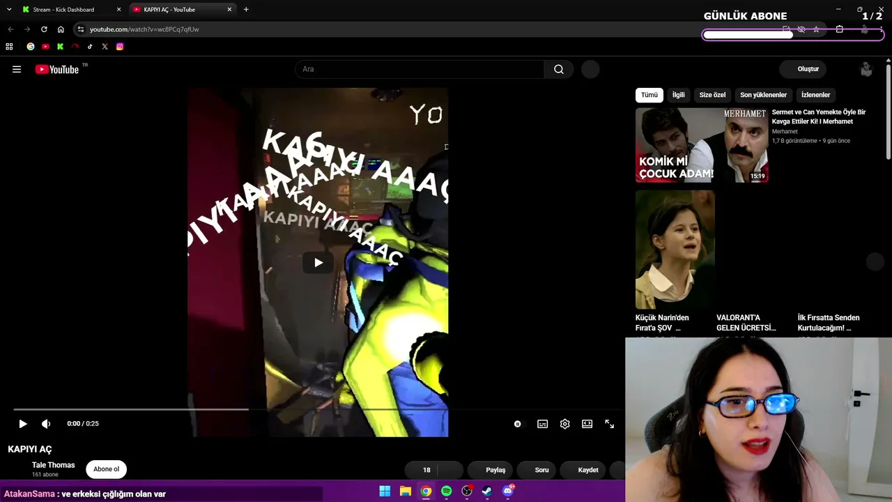The width and height of the screenshot is (892, 502).
Task: Open the X bookmark
Action: 105,47
